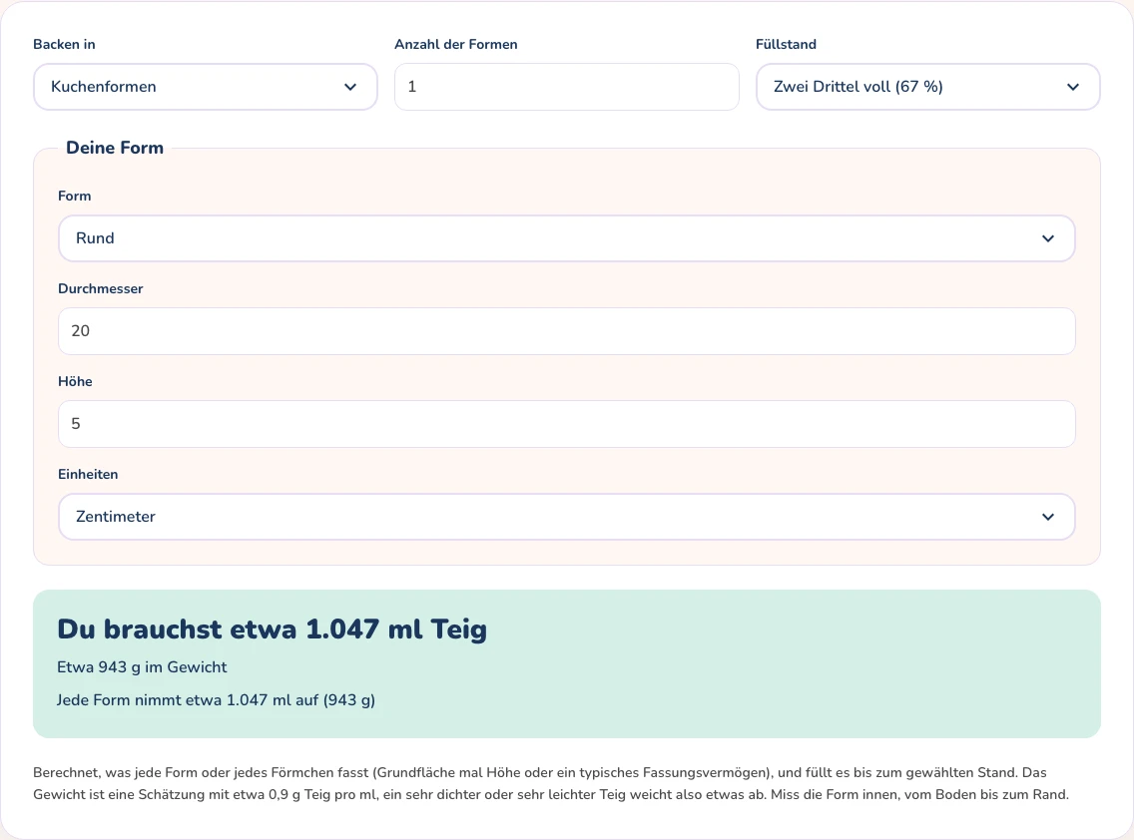Open the Form dropdown showing Rund

566,238
